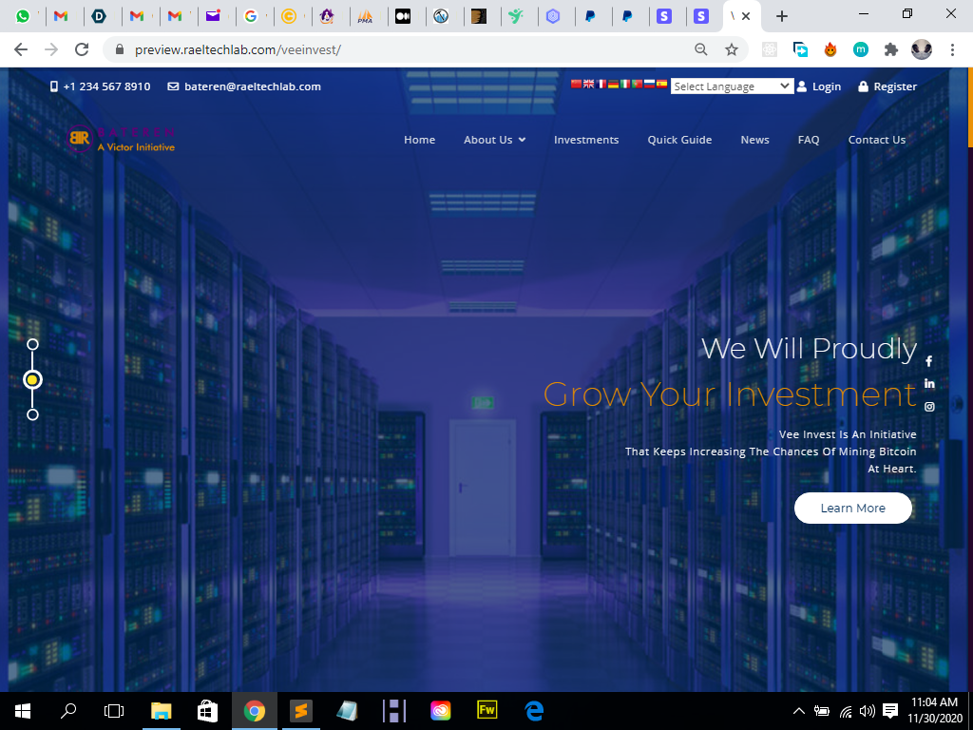Image resolution: width=973 pixels, height=730 pixels.
Task: Go to the News page
Action: [x=754, y=140]
